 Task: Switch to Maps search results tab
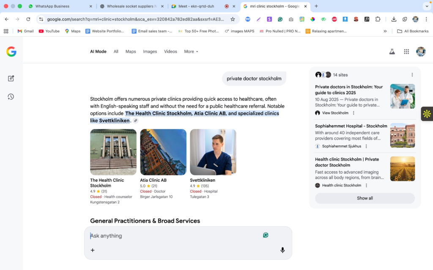tap(131, 51)
